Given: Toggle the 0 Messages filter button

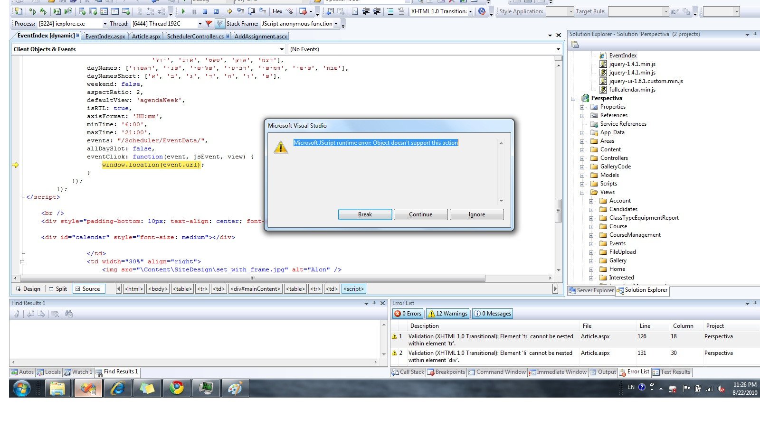Looking at the screenshot, I should tap(493, 314).
